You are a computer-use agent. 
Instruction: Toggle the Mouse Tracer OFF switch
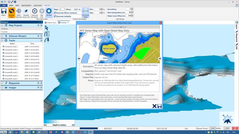click(213, 128)
